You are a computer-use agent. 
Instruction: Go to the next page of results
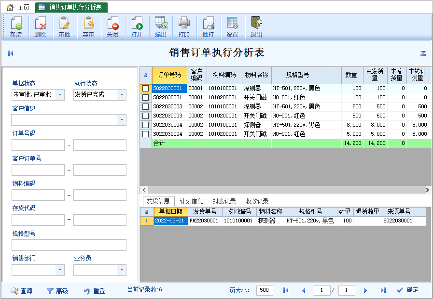click(x=365, y=290)
